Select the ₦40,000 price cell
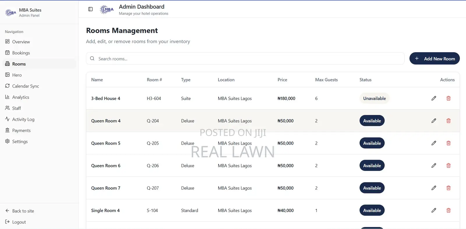The image size is (466, 229). pyautogui.click(x=285, y=210)
